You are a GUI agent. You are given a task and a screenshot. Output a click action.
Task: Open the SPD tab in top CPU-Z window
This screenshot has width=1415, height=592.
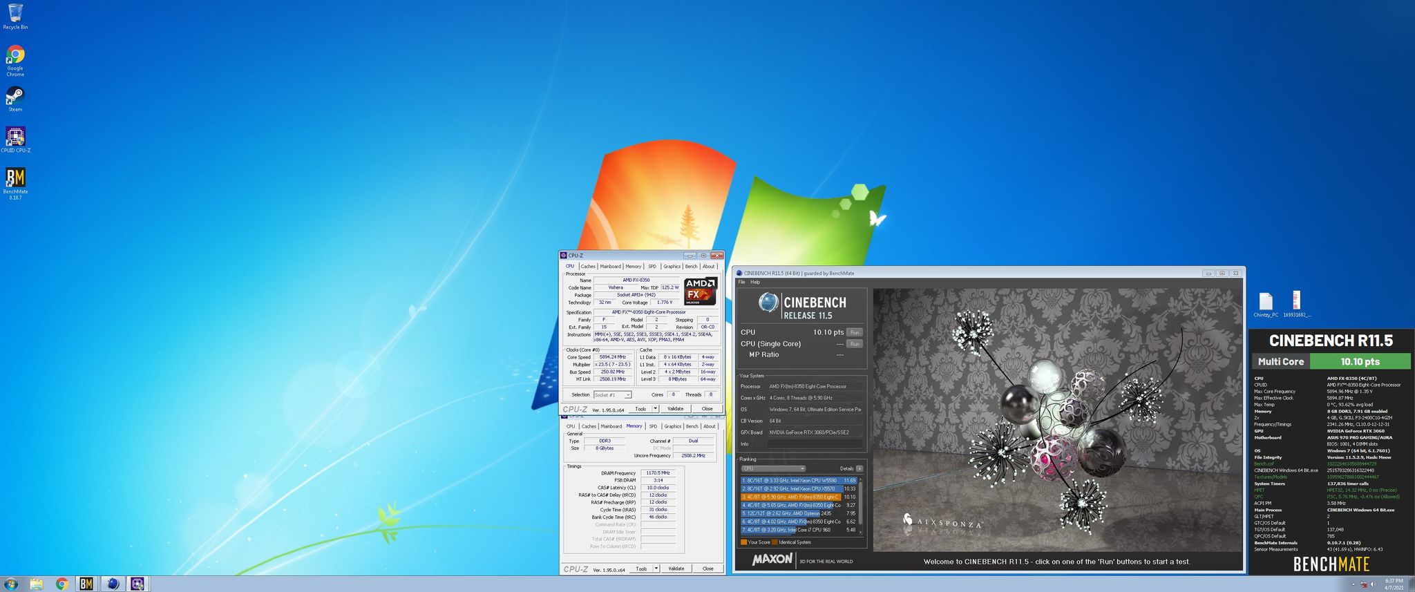coord(652,267)
